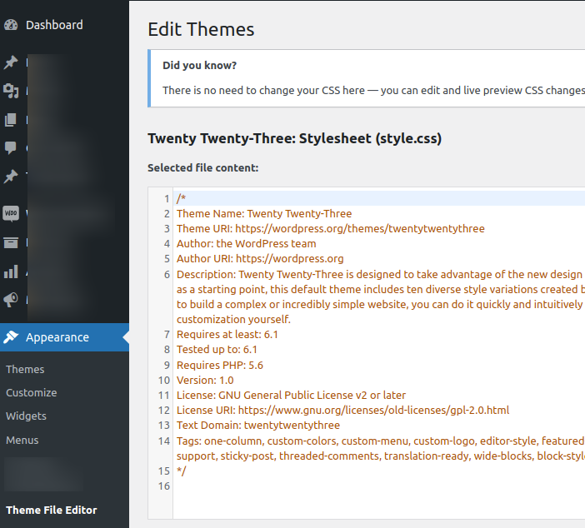Open the Widgets submenu item

pos(26,416)
